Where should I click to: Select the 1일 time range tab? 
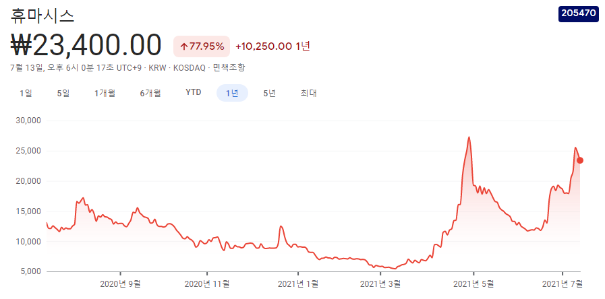26,93
